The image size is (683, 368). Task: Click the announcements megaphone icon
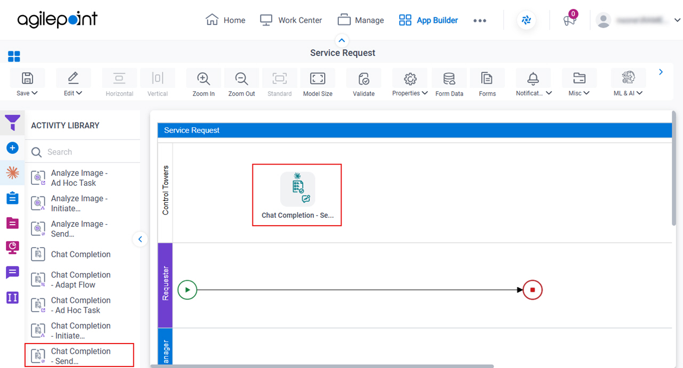(x=569, y=21)
